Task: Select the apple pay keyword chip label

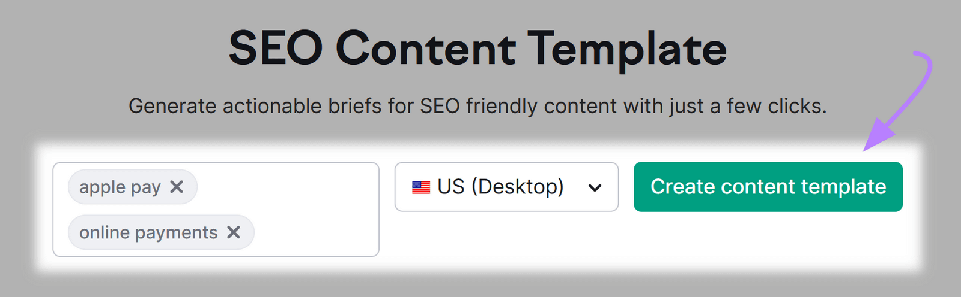Action: [120, 187]
